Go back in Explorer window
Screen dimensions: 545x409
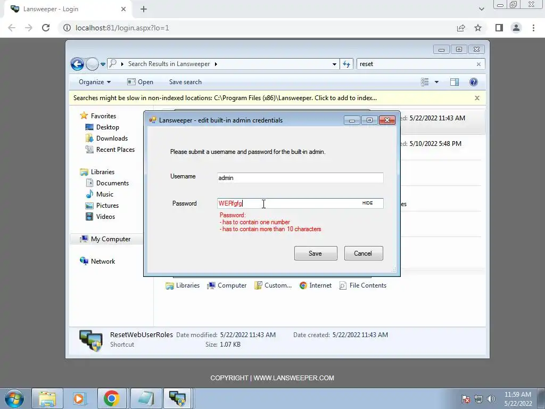click(x=77, y=64)
